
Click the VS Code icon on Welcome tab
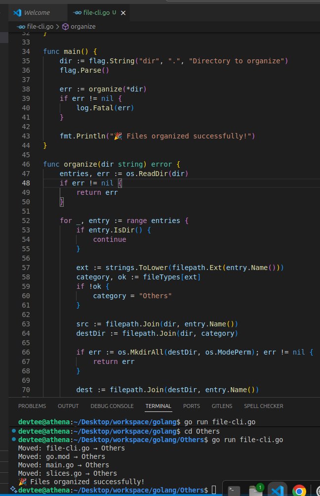click(x=17, y=13)
